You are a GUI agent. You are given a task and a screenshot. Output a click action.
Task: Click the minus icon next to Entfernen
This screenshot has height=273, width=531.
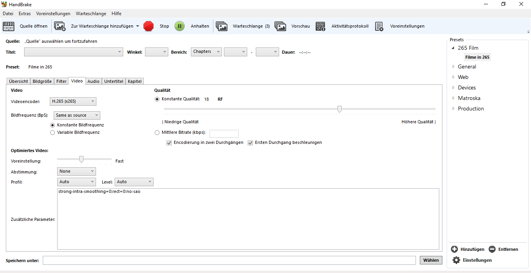[x=492, y=249]
